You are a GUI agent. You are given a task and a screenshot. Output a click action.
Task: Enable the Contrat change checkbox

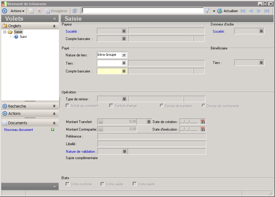coord(111,106)
